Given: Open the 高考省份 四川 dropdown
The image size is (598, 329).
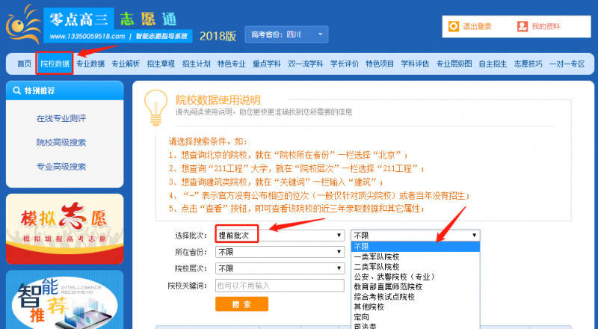Looking at the screenshot, I should 286,34.
